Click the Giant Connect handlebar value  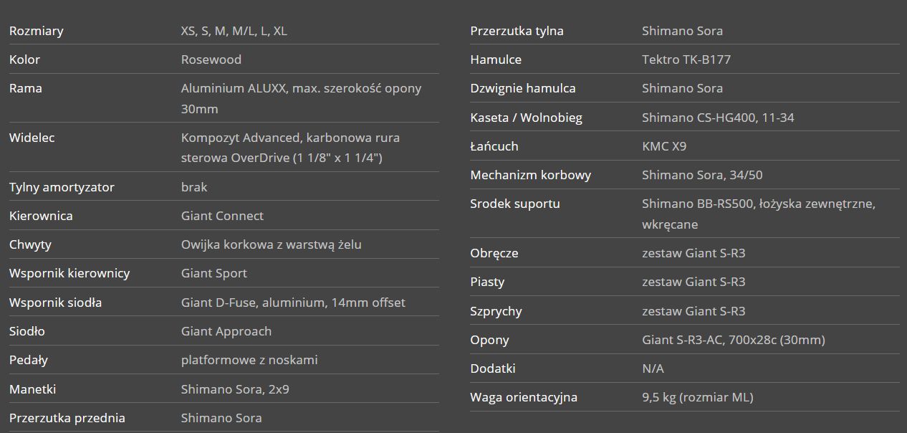click(222, 216)
